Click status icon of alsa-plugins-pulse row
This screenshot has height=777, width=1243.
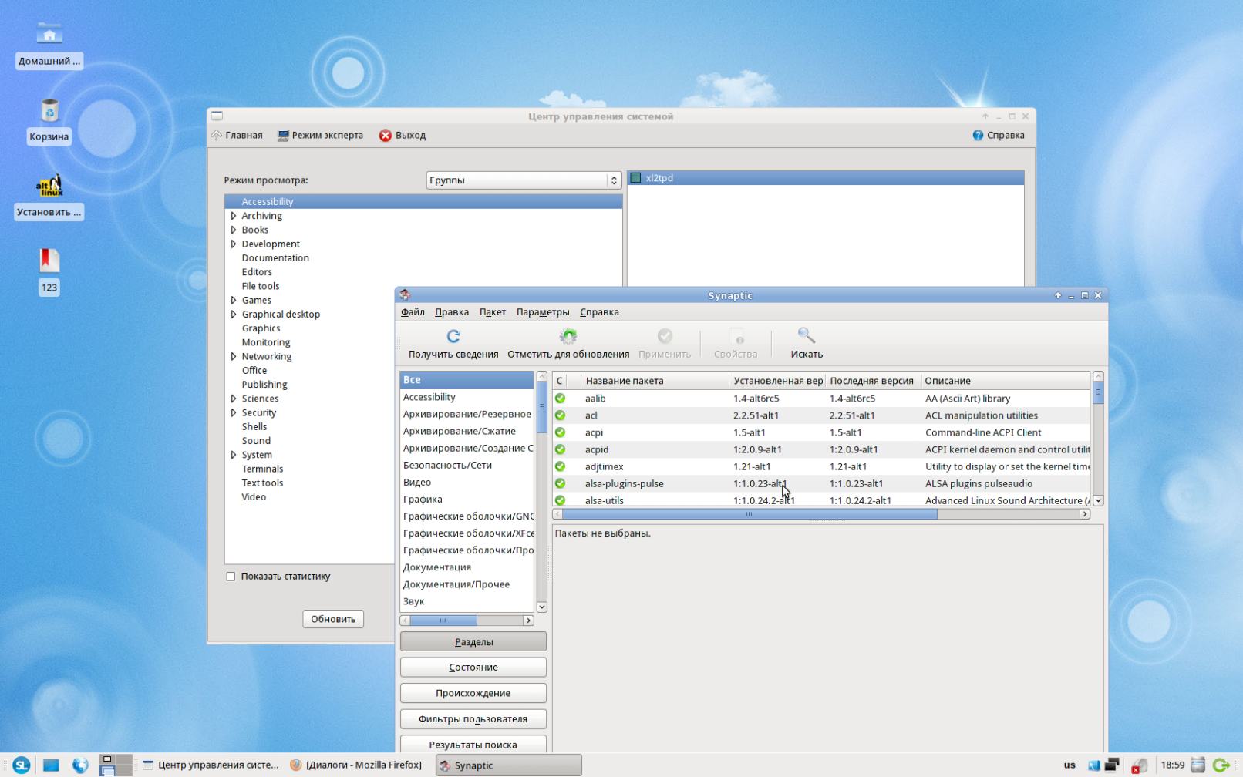pos(560,483)
